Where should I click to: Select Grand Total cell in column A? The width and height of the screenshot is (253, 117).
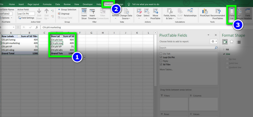(x=11, y=53)
